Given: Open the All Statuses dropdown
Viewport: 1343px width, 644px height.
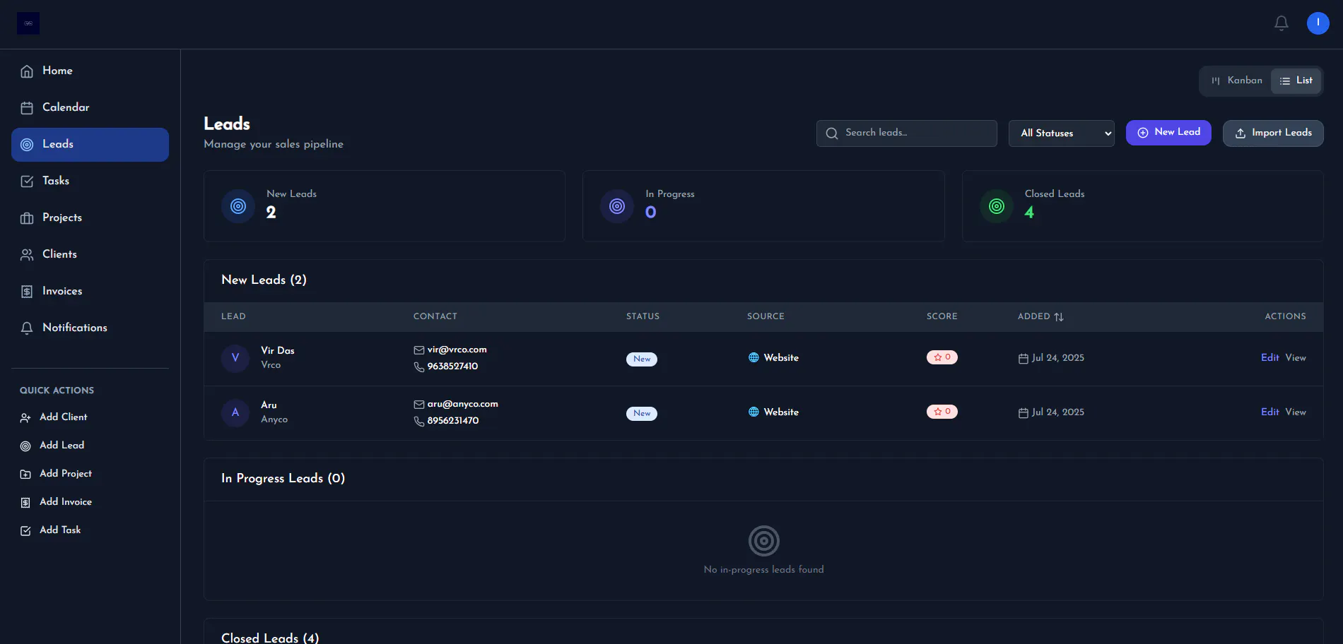Looking at the screenshot, I should [x=1062, y=133].
